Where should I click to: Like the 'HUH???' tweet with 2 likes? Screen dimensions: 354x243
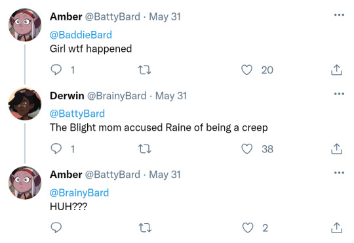click(x=247, y=228)
